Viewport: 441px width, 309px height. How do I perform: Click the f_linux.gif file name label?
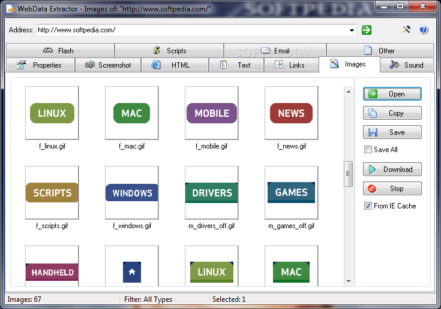tap(52, 146)
